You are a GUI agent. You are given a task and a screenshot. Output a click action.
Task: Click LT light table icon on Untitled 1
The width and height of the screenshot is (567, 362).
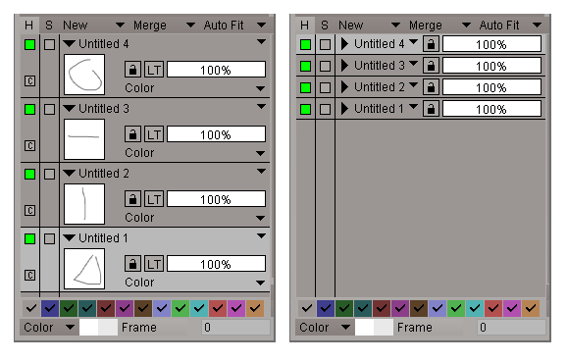click(x=154, y=264)
